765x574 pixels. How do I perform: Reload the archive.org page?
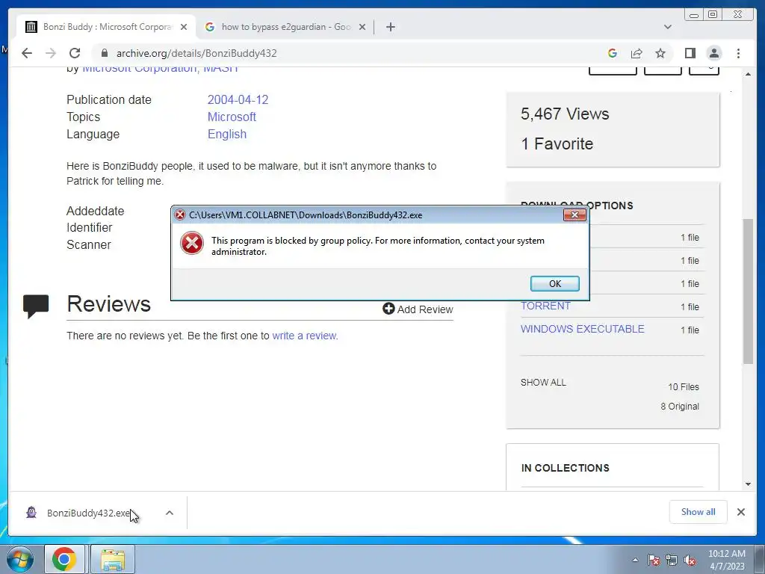pyautogui.click(x=75, y=53)
